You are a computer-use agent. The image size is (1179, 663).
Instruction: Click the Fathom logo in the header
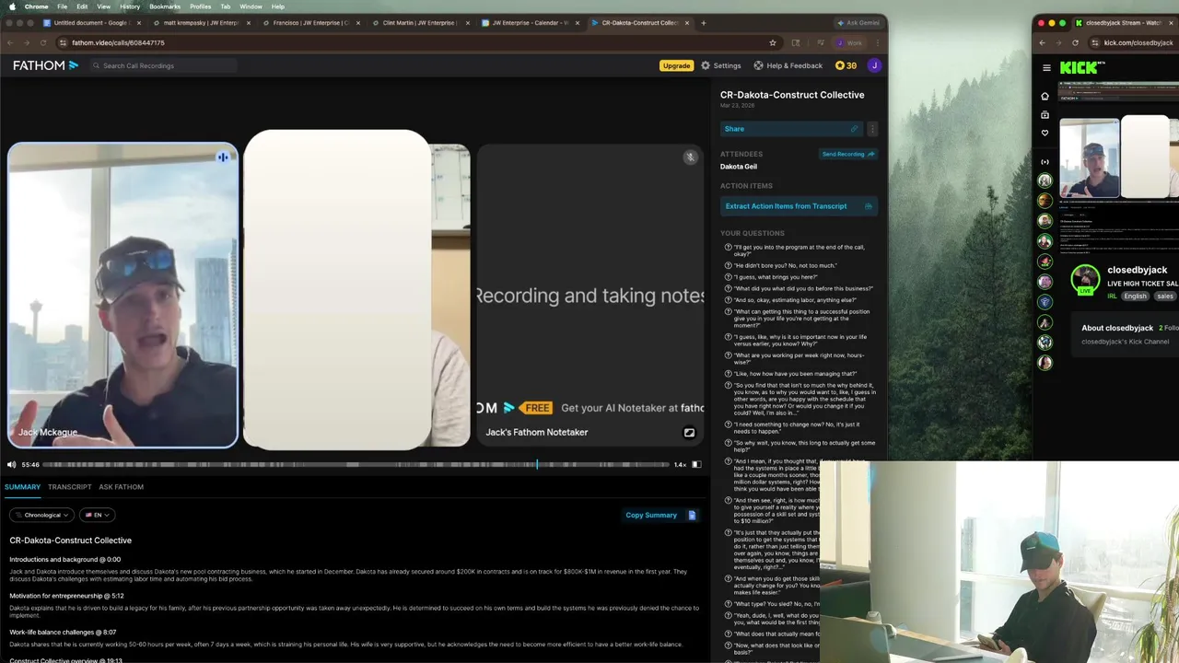click(45, 65)
